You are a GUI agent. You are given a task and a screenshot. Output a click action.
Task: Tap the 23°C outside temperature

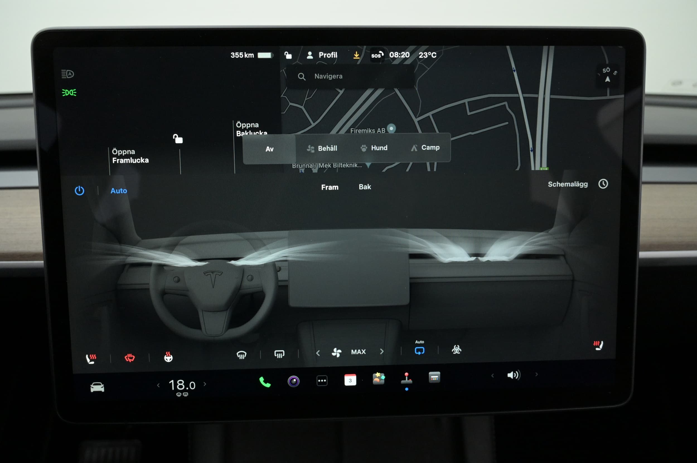pos(427,55)
